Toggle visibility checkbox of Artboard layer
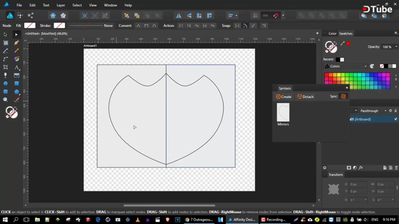The width and height of the screenshot is (399, 224). [x=396, y=119]
